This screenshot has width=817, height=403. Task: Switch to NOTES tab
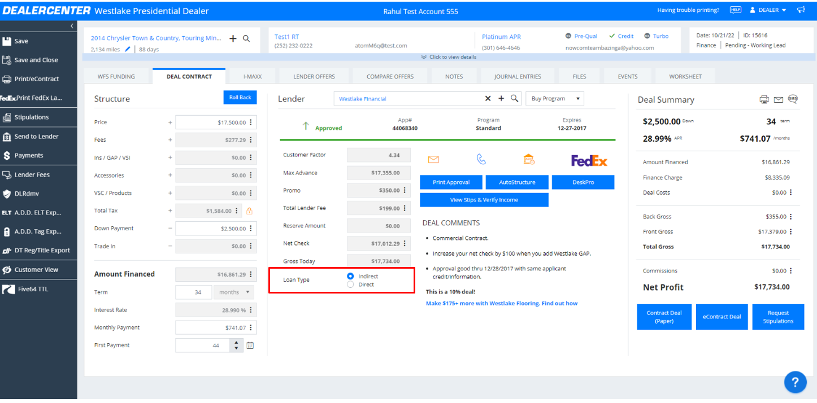pos(454,76)
